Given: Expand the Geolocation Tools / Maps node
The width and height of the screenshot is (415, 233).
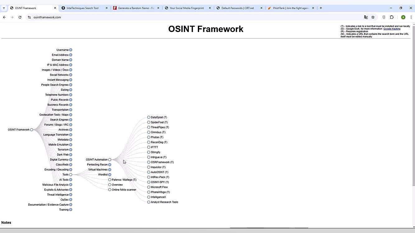Looking at the screenshot, I should coord(71,115).
